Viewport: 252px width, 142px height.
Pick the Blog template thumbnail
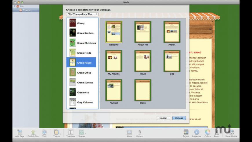point(172,61)
